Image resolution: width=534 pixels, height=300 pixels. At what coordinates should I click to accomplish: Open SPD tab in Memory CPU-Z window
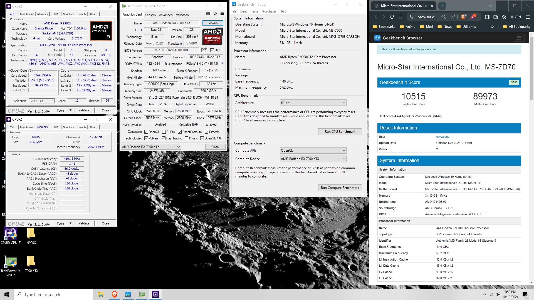55,127
